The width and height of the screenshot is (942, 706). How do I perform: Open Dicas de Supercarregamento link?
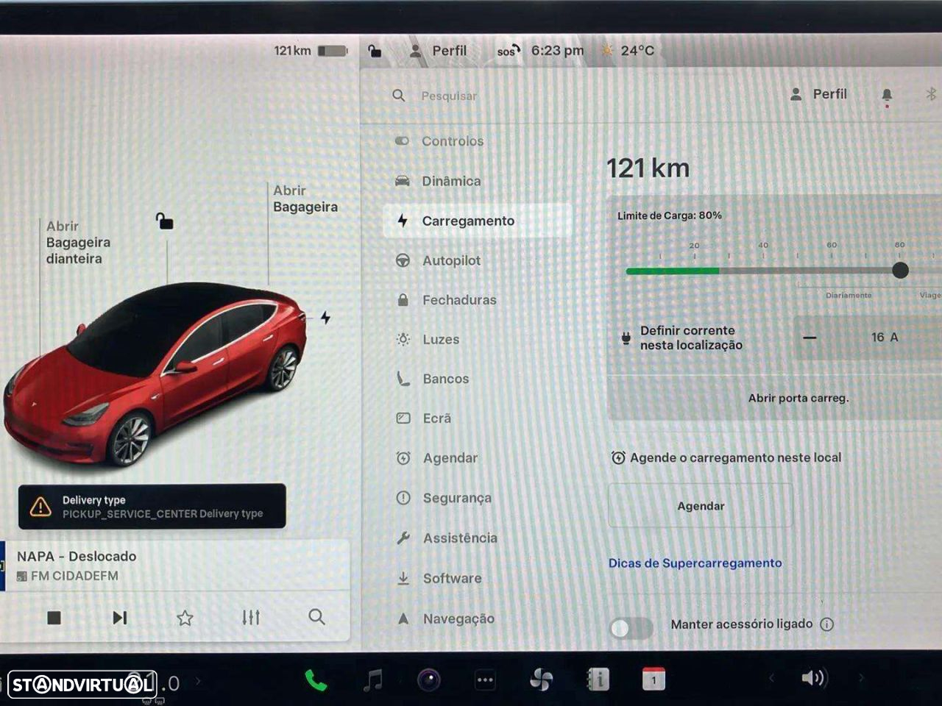695,563
